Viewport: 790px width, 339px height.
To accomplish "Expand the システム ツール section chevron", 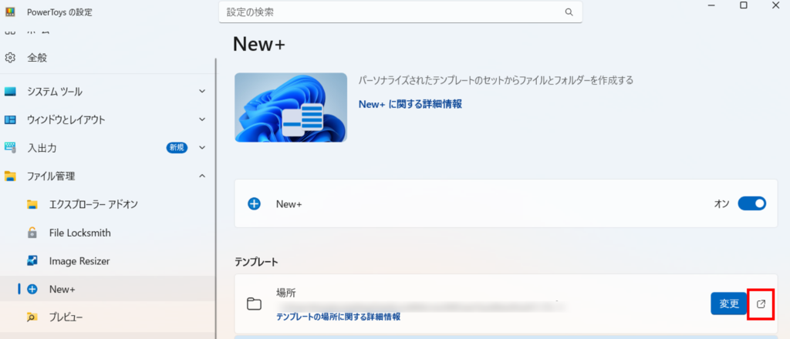I will [x=202, y=92].
